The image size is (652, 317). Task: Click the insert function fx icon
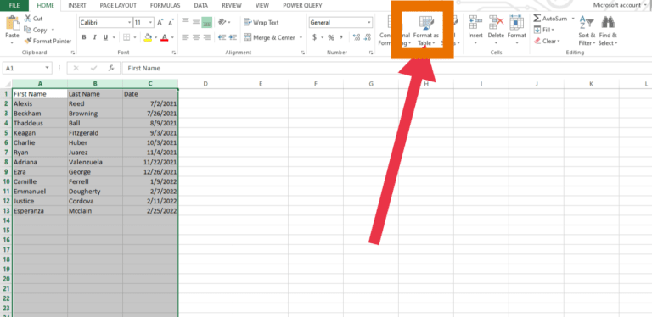pos(111,68)
